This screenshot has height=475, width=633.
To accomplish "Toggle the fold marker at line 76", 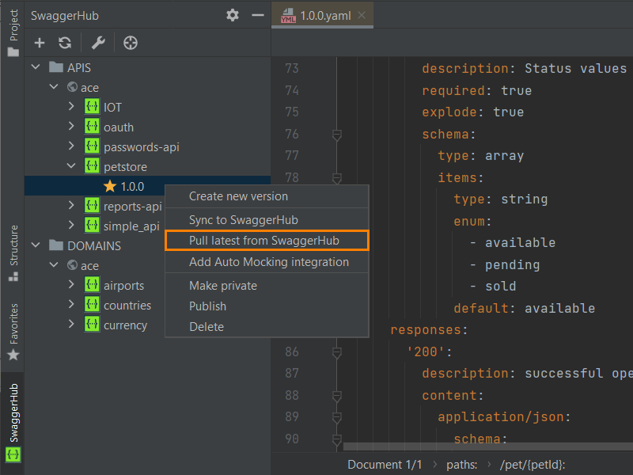I will (336, 135).
